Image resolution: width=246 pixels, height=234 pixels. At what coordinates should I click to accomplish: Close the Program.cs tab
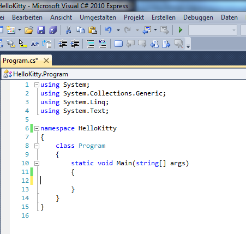tap(46, 61)
